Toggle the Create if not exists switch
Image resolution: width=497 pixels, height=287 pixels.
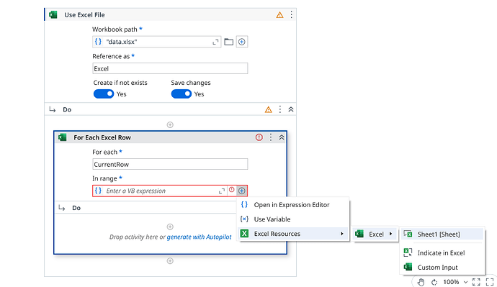pyautogui.click(x=104, y=94)
